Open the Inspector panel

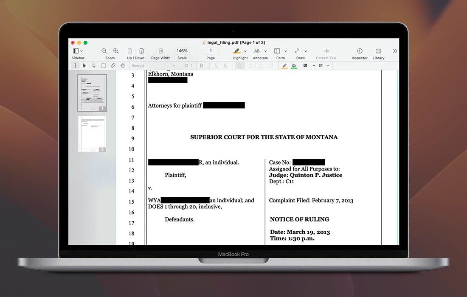[360, 51]
